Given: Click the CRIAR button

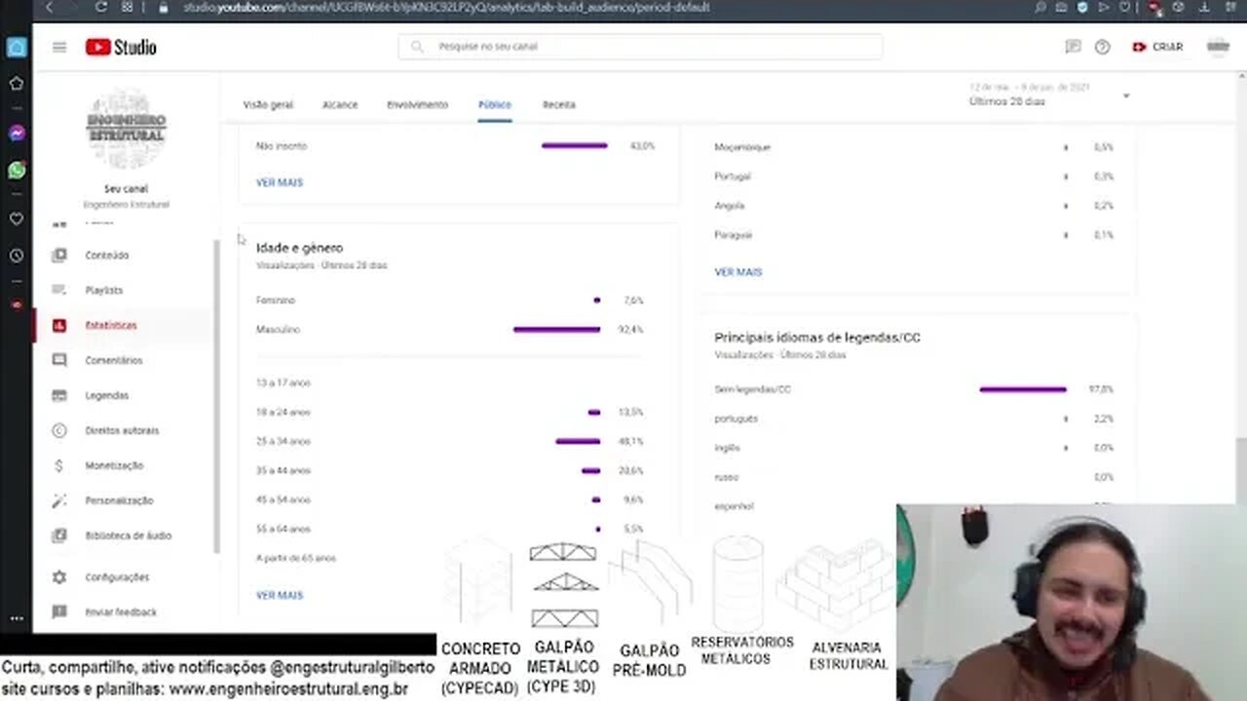Looking at the screenshot, I should 1157,47.
